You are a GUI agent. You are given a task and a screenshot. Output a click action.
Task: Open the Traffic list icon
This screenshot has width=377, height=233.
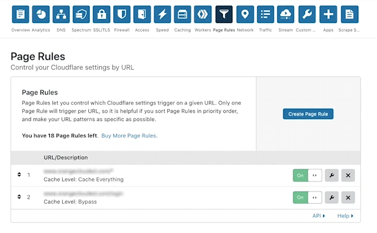coord(266,14)
